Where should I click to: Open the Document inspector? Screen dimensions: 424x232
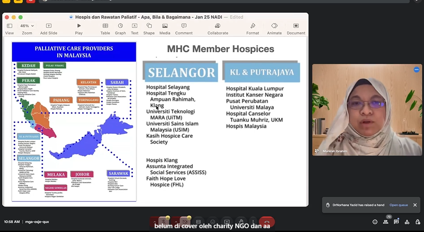[x=296, y=26]
